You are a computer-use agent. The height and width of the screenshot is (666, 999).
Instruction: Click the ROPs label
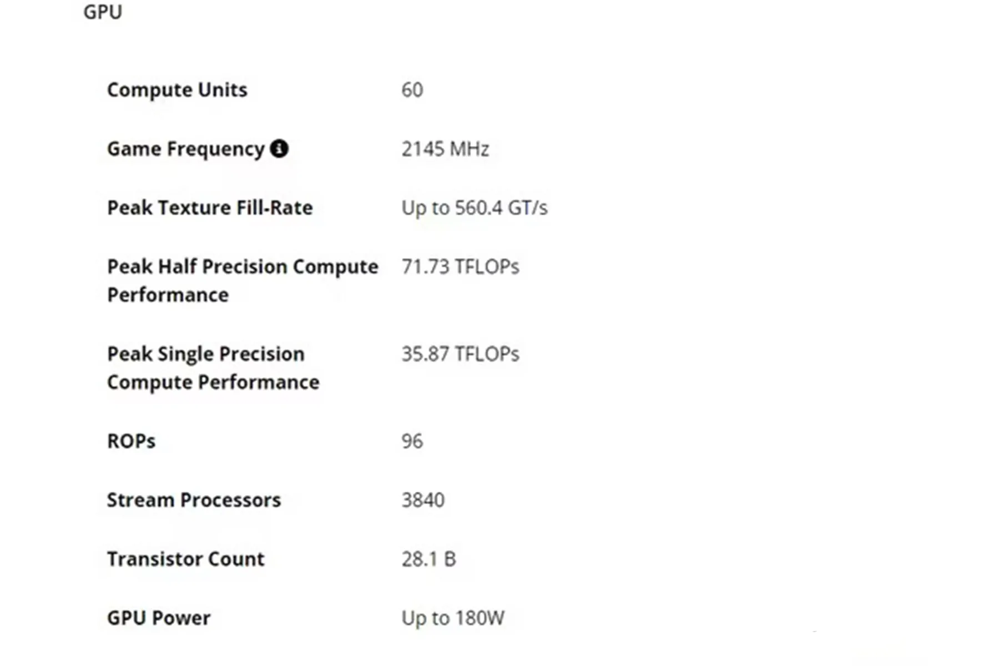coord(132,441)
